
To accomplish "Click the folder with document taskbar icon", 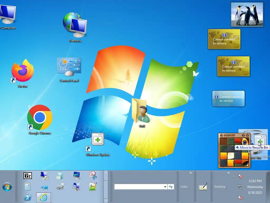I will (x=60, y=176).
